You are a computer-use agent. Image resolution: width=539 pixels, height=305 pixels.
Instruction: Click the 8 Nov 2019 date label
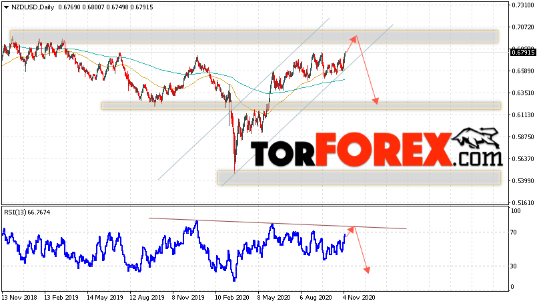pyautogui.click(x=188, y=298)
